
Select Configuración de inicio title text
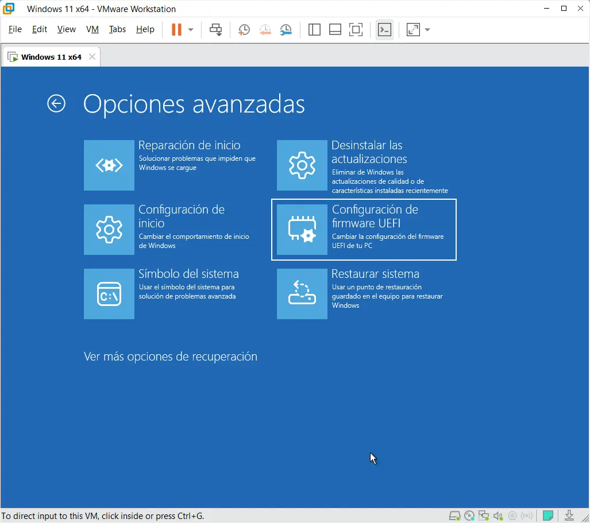click(x=182, y=216)
